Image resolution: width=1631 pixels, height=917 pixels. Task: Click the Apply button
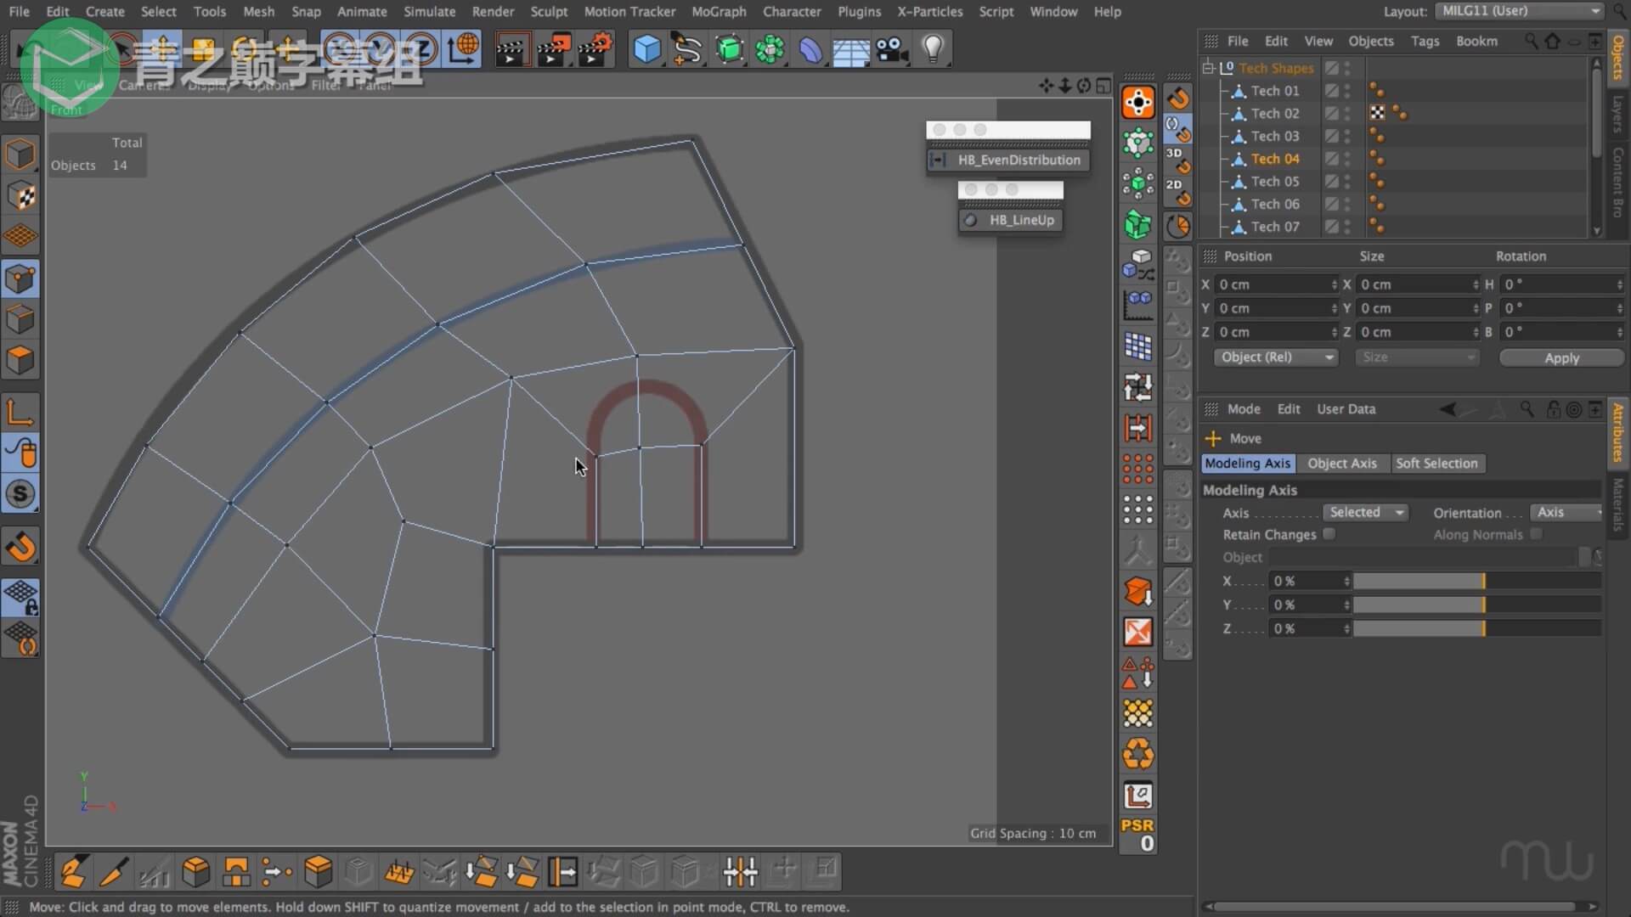click(x=1560, y=357)
